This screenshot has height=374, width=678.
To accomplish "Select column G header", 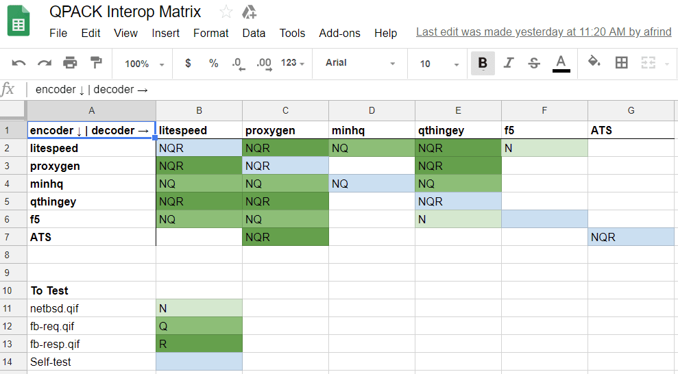I will pos(631,111).
